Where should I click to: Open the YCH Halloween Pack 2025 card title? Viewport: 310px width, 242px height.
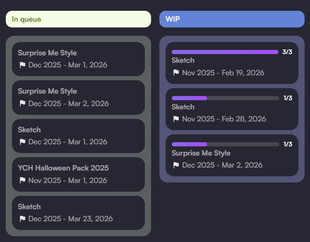tap(63, 168)
